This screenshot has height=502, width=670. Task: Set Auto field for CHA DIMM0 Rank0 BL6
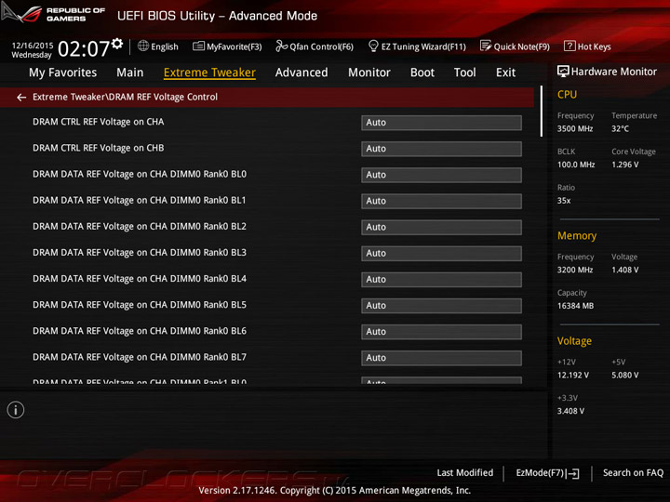(x=441, y=332)
